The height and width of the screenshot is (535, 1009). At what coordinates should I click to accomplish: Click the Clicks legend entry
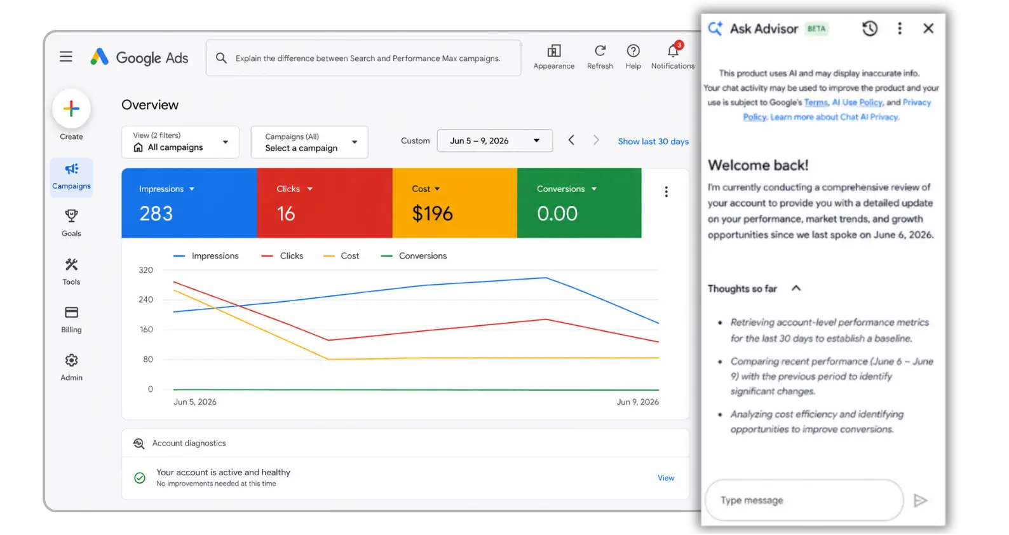(283, 256)
